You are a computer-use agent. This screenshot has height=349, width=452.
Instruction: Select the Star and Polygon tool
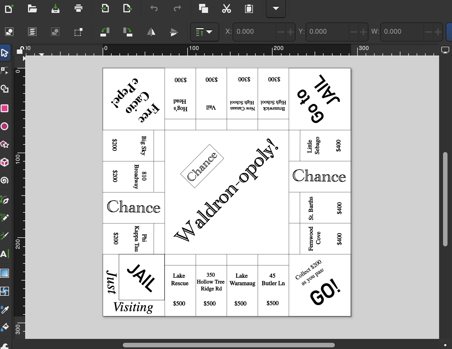5,144
